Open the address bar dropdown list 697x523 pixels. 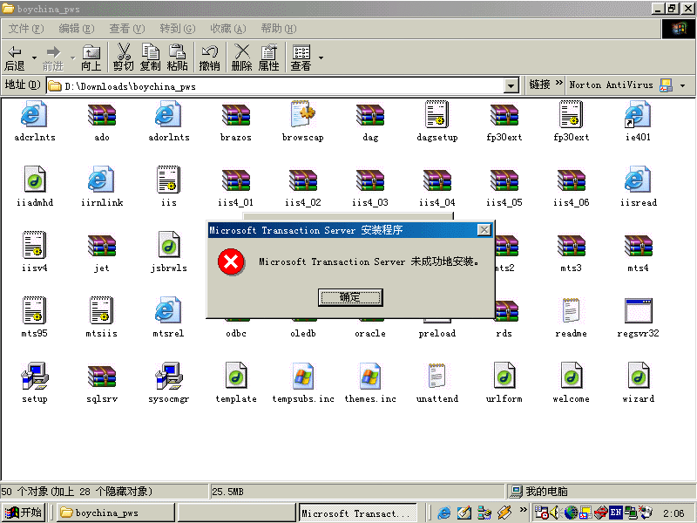click(x=511, y=85)
